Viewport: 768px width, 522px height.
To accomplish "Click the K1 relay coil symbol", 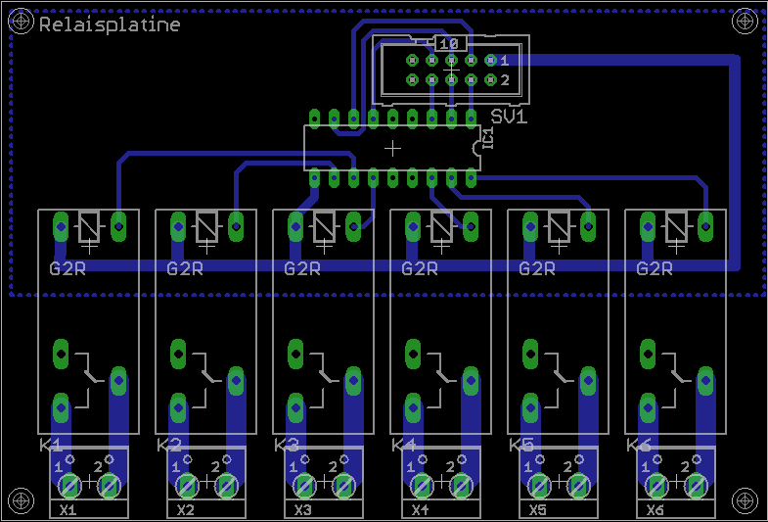I will point(89,227).
